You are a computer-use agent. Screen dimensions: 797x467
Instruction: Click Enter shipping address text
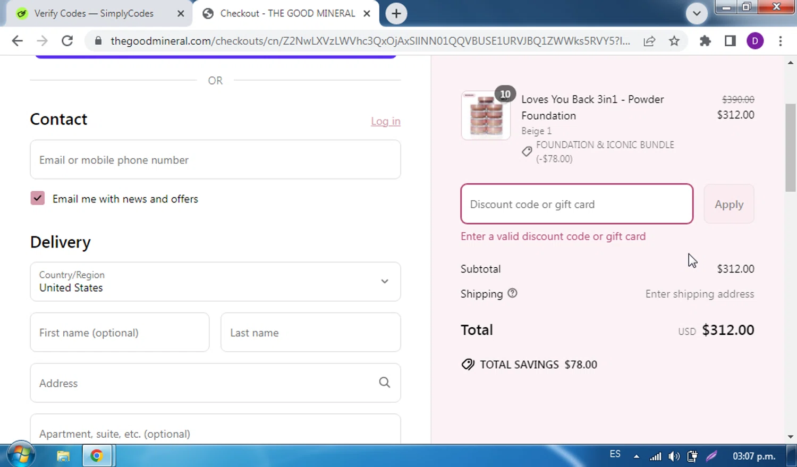tap(700, 294)
